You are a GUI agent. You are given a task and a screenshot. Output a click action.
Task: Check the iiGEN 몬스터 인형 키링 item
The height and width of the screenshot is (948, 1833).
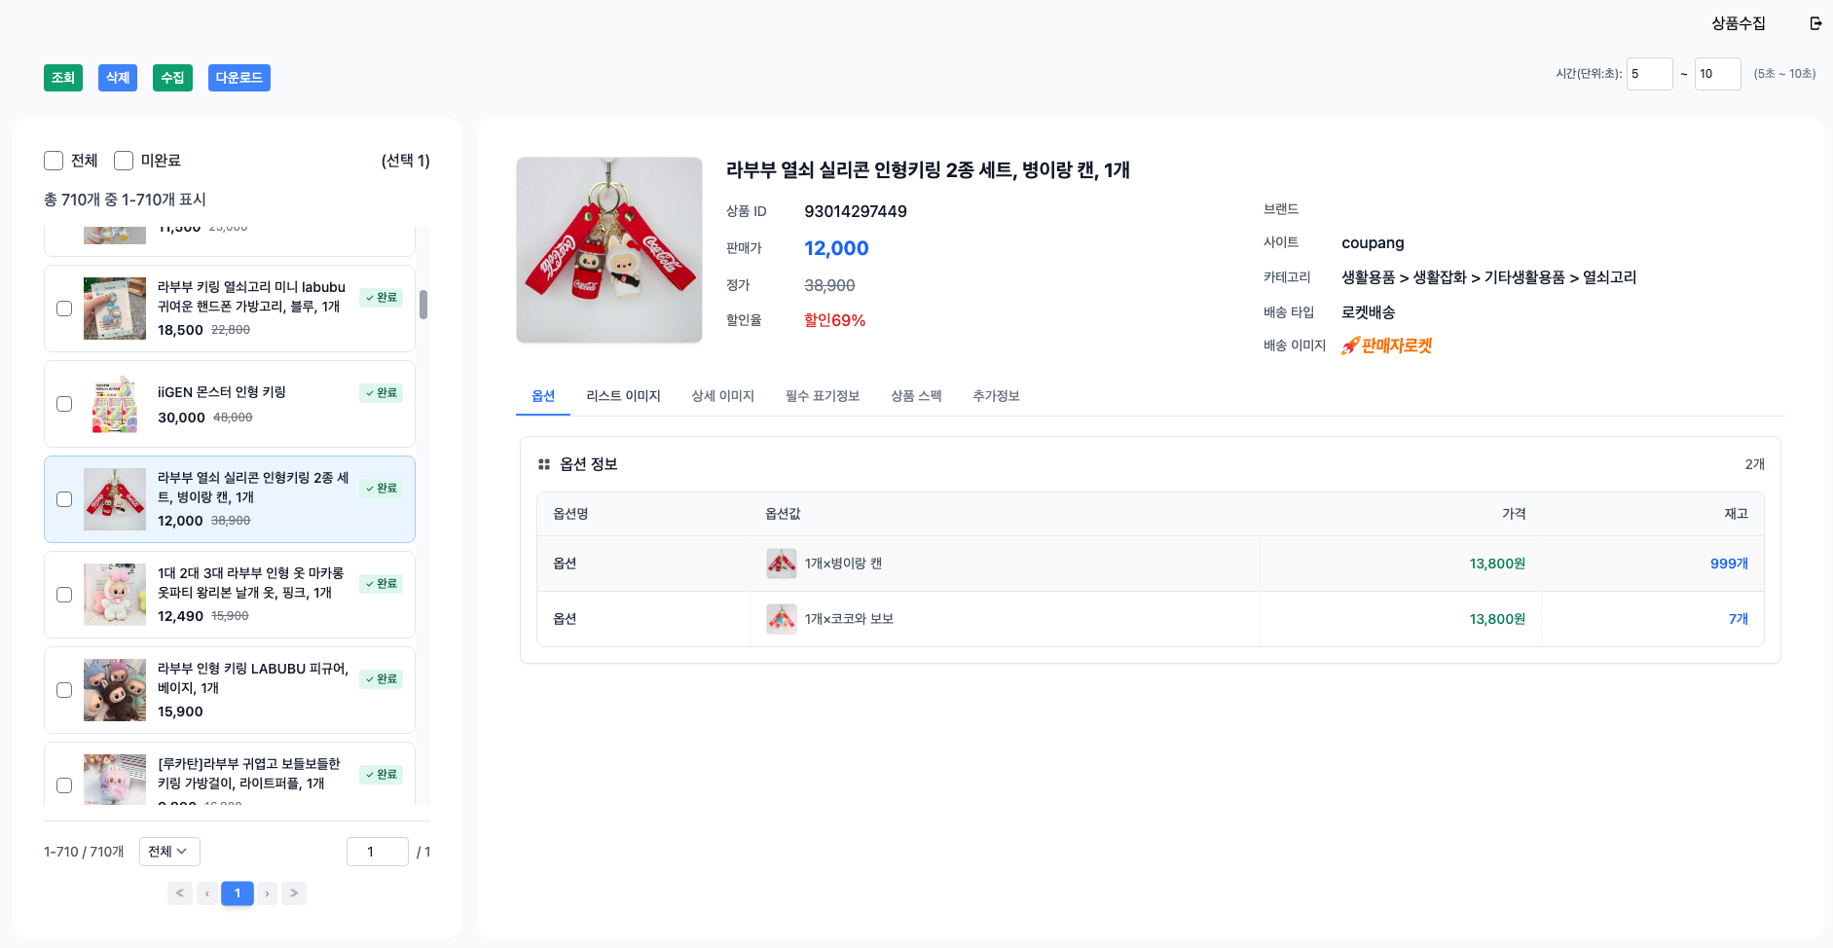pos(64,404)
